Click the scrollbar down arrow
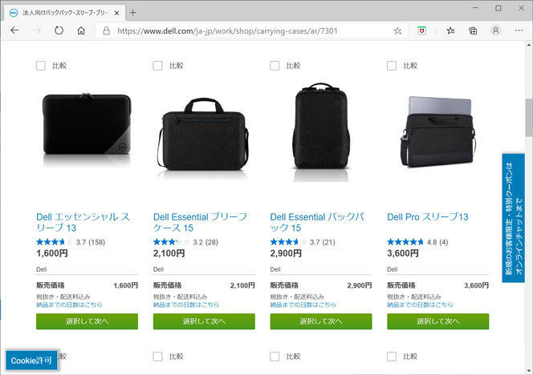This screenshot has width=533, height=375. 529,370
